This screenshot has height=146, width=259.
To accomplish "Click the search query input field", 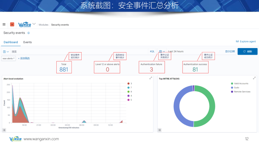I will [78, 52].
